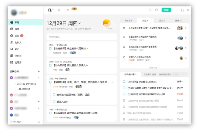The image size is (199, 136).
Task: Collapse subtasks of the 【辅庭助理】 task
Action: pos(112,82)
